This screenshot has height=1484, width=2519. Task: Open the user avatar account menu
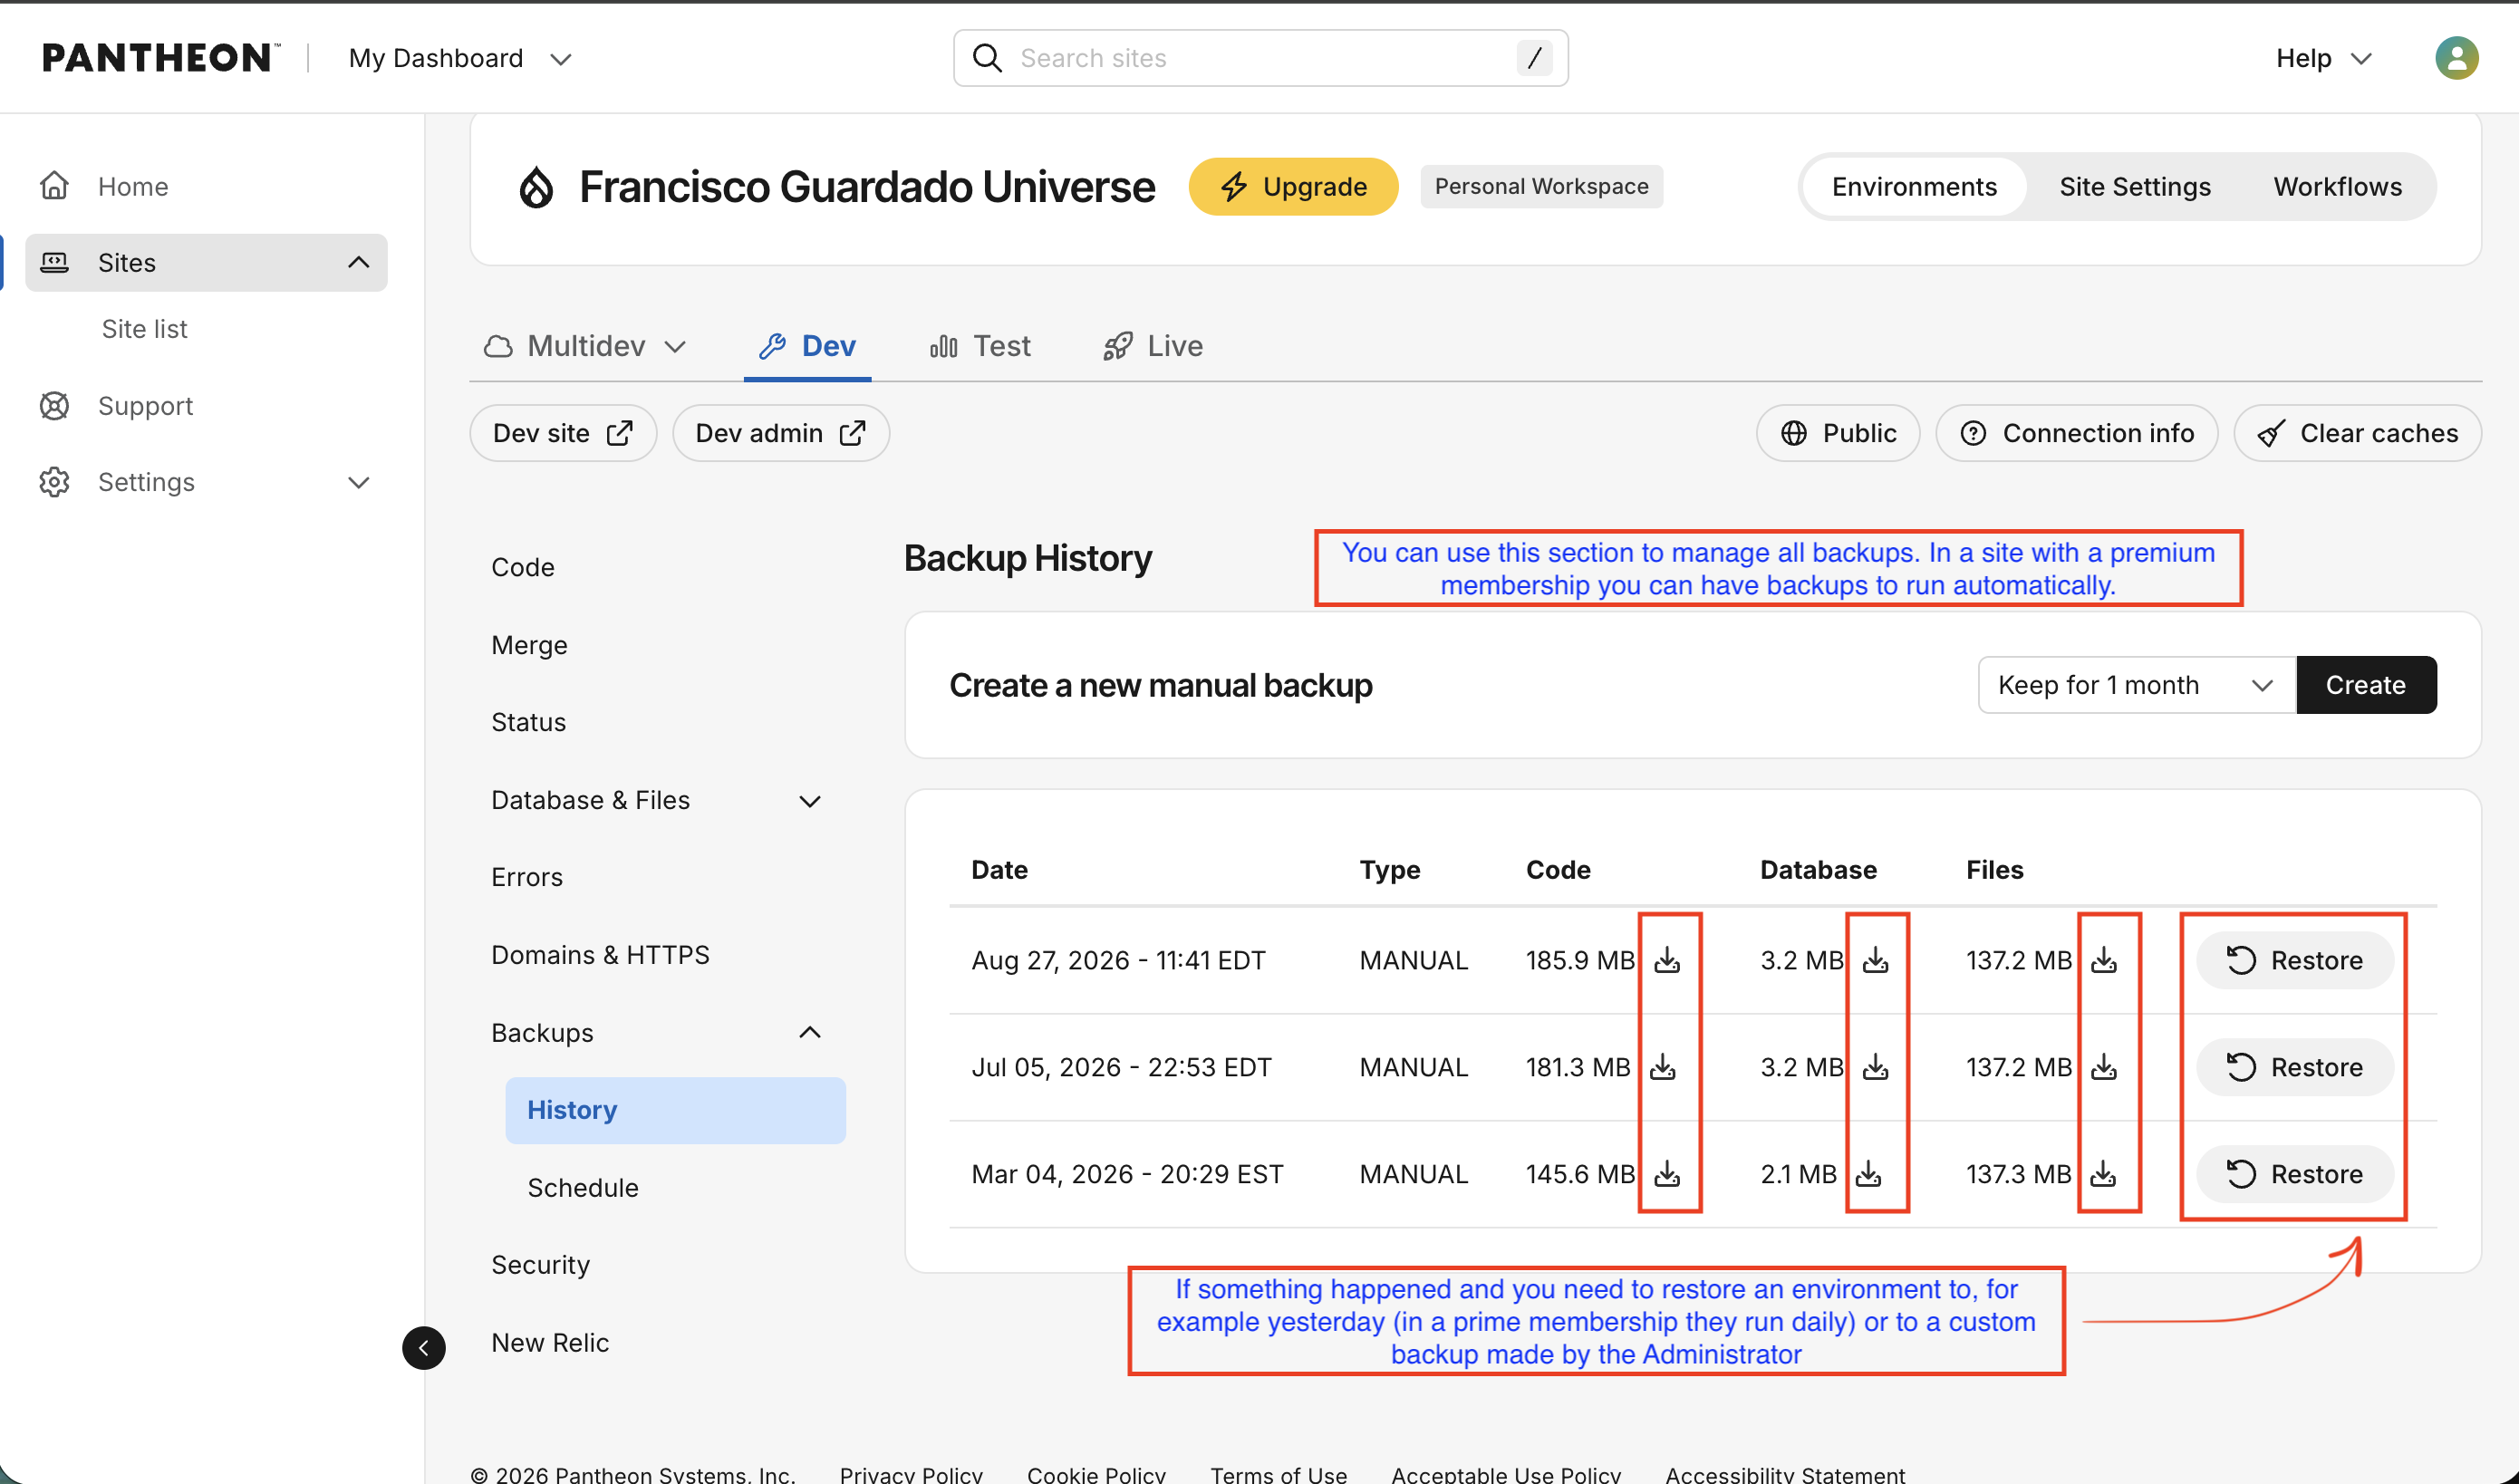point(2456,58)
